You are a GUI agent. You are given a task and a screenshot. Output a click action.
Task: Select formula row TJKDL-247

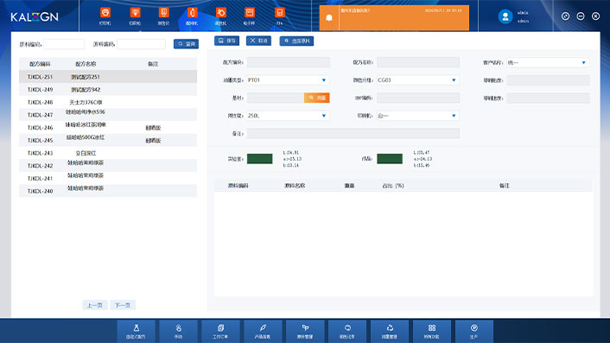point(108,115)
